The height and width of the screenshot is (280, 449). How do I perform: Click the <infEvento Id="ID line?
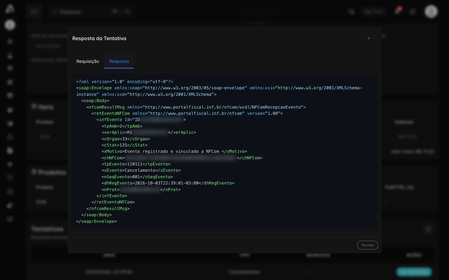coord(141,119)
